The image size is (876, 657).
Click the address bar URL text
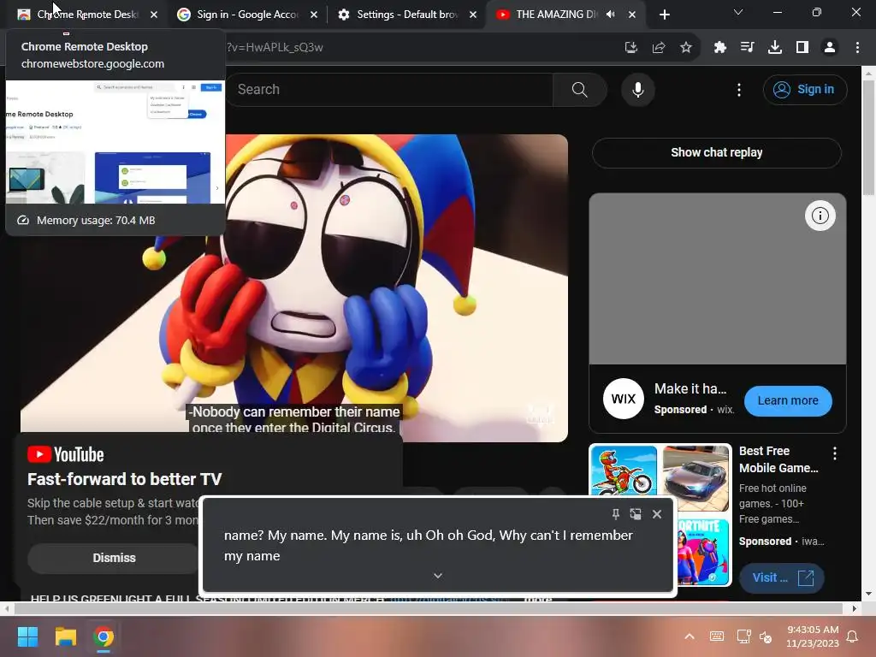275,48
